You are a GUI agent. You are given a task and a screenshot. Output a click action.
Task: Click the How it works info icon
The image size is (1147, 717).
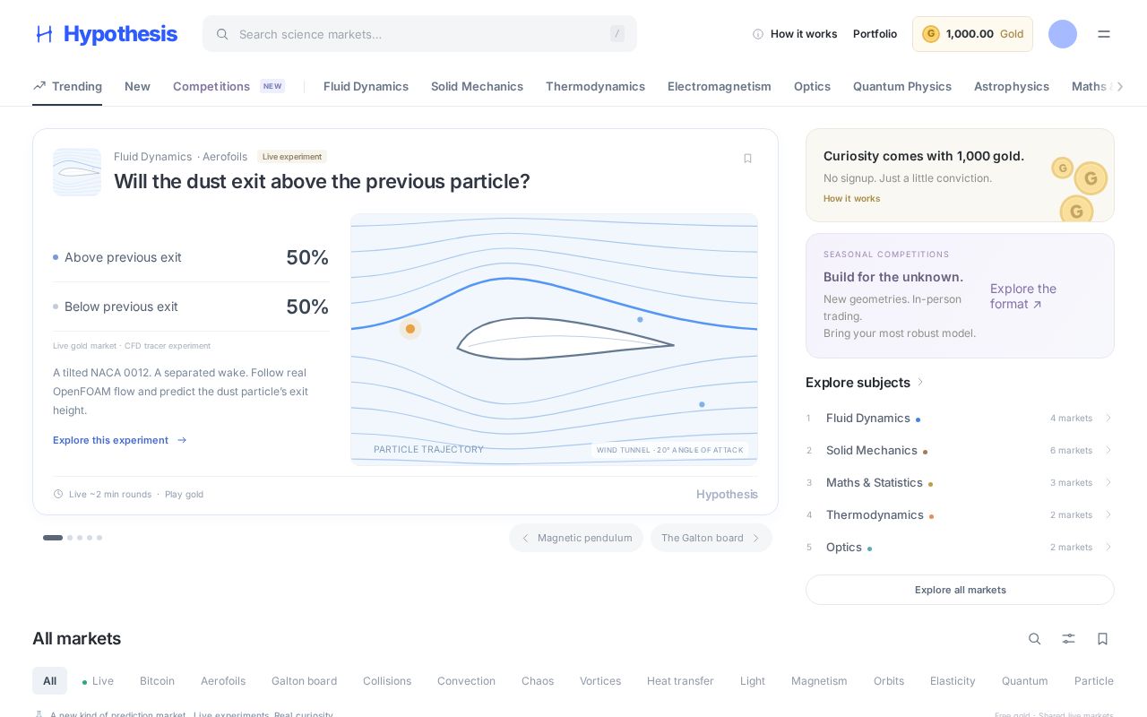coord(758,34)
